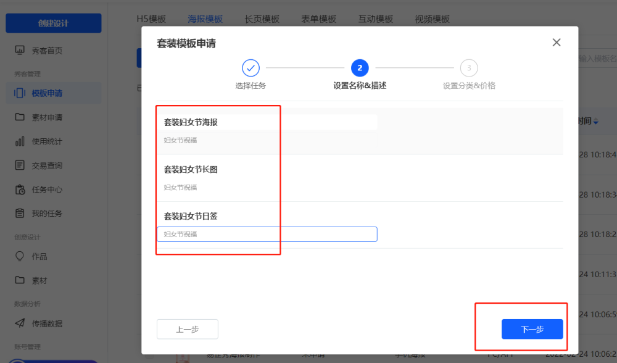Image resolution: width=617 pixels, height=363 pixels.
Task: Click the 下一步 button
Action: tap(532, 329)
